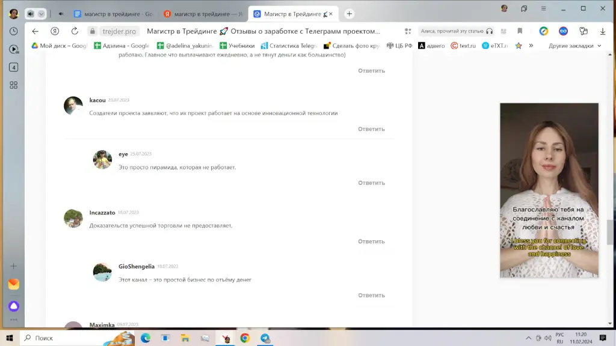This screenshot has height=346, width=616.
Task: Expand more bookmarks chevron
Action: [531, 46]
